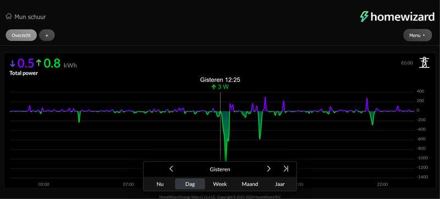
Task: Select the Dag time range
Action: (x=190, y=184)
